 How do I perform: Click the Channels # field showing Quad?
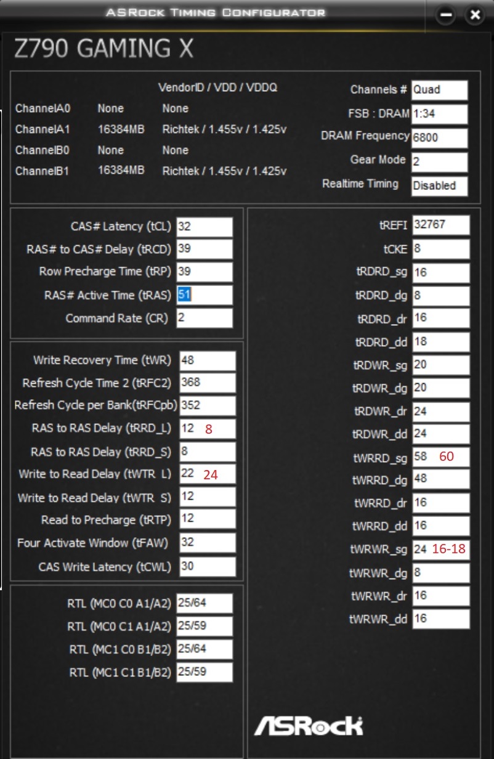[x=440, y=89]
